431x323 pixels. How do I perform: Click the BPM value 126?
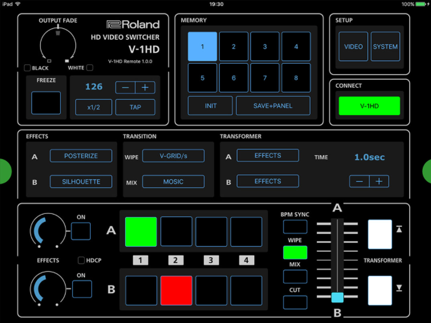94,87
